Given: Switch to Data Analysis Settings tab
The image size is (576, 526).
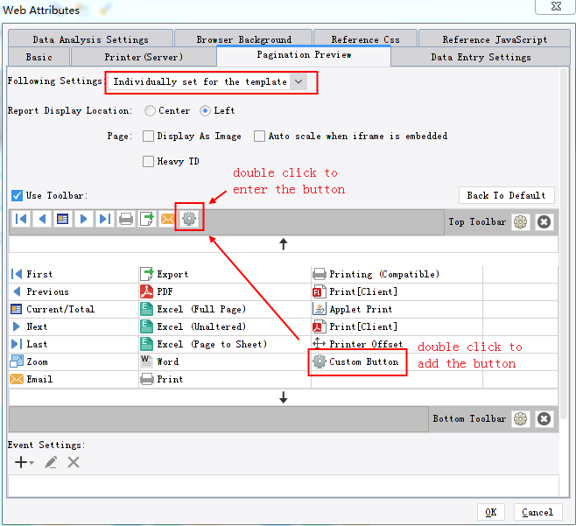Looking at the screenshot, I should tap(90, 39).
